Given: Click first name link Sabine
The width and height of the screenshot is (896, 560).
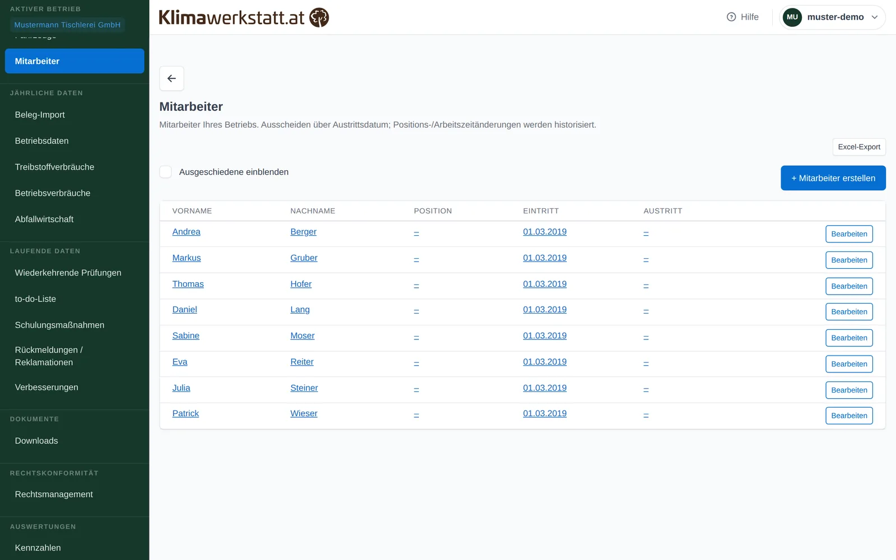Looking at the screenshot, I should (x=185, y=336).
